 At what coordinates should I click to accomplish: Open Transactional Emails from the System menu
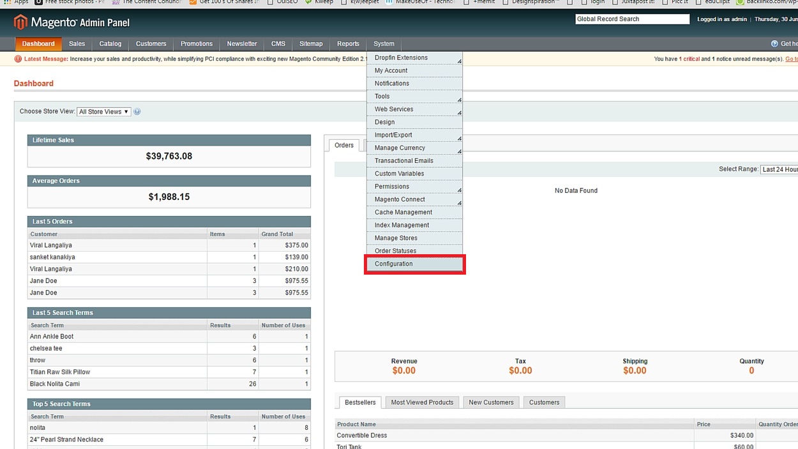pos(414,161)
